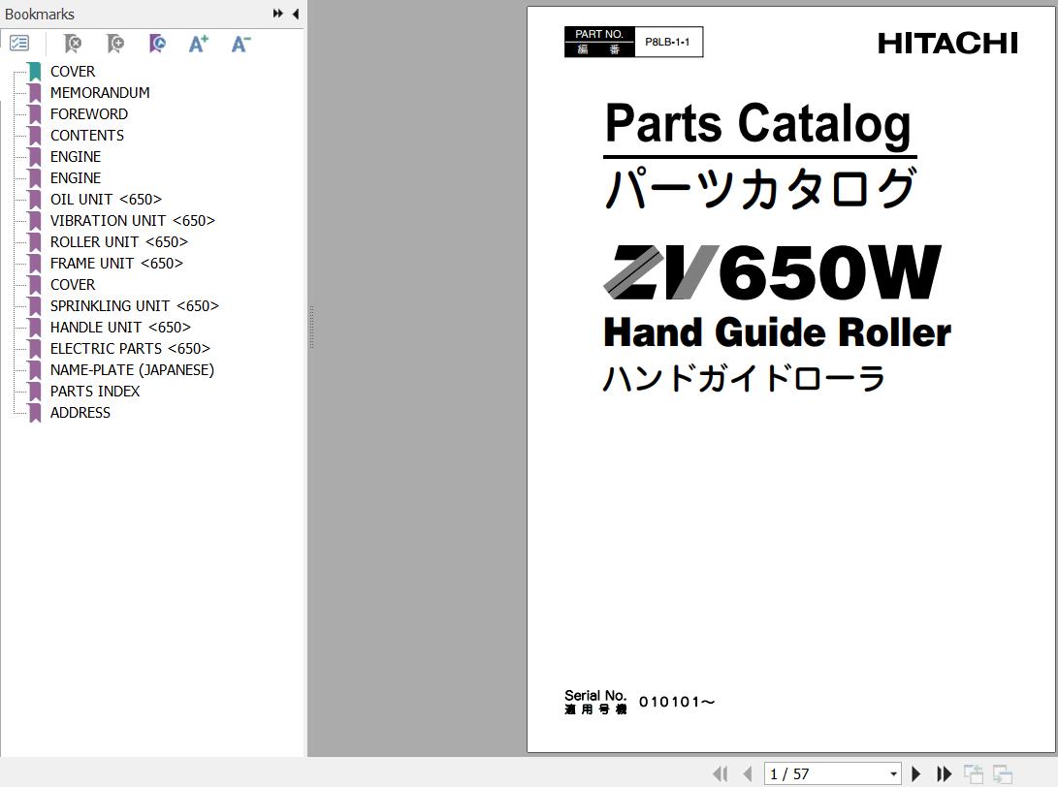Expand Bookmarks panel options double arrow
Viewport: 1058px width, 787px height.
(278, 14)
